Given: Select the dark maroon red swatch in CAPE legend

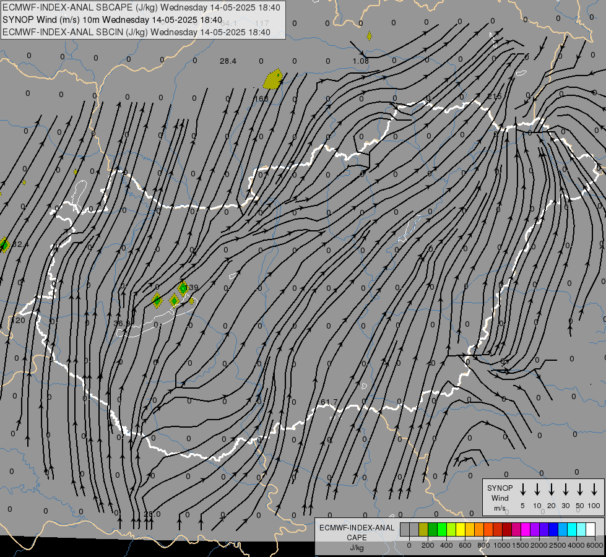Looking at the screenshot, I should [507, 530].
